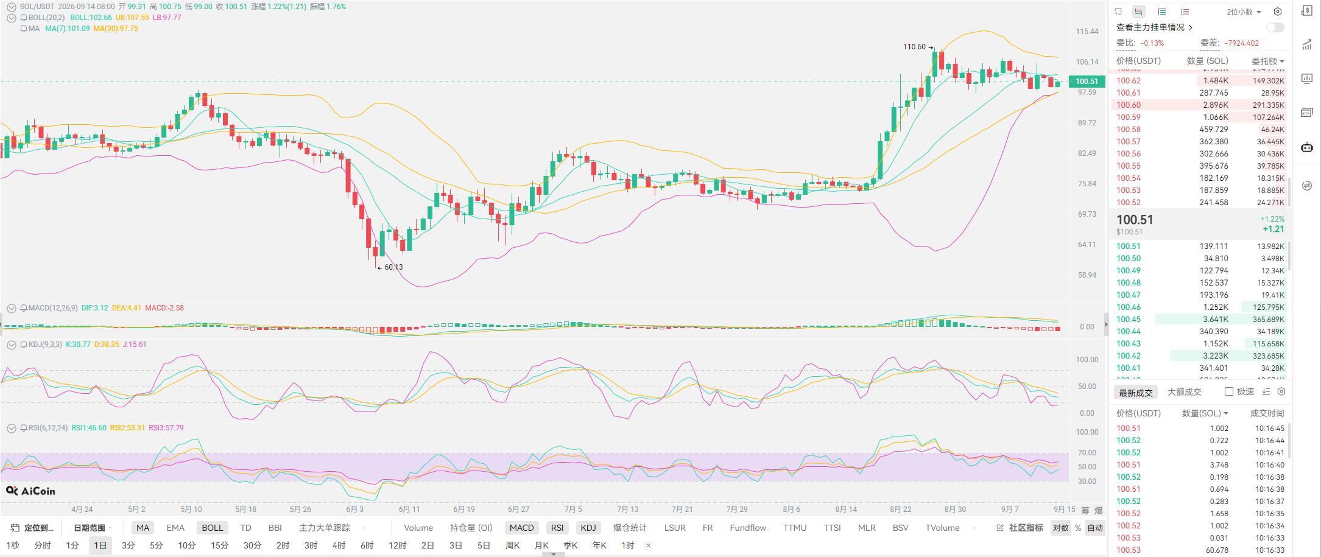Switch to the 最新成交 tab

tap(1136, 392)
